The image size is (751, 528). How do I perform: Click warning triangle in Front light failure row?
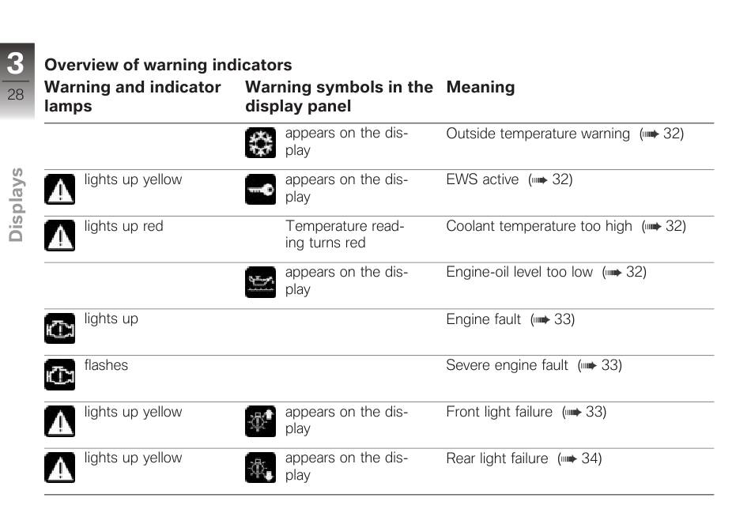60,421
